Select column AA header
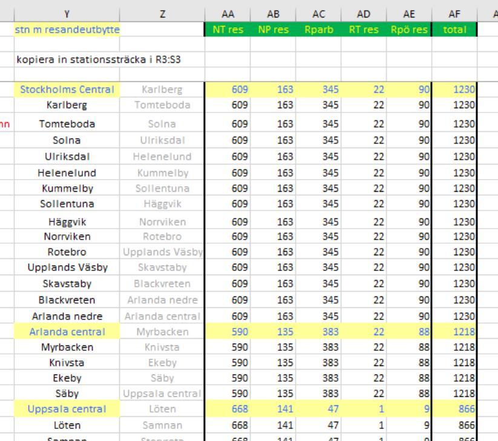 click(x=228, y=15)
